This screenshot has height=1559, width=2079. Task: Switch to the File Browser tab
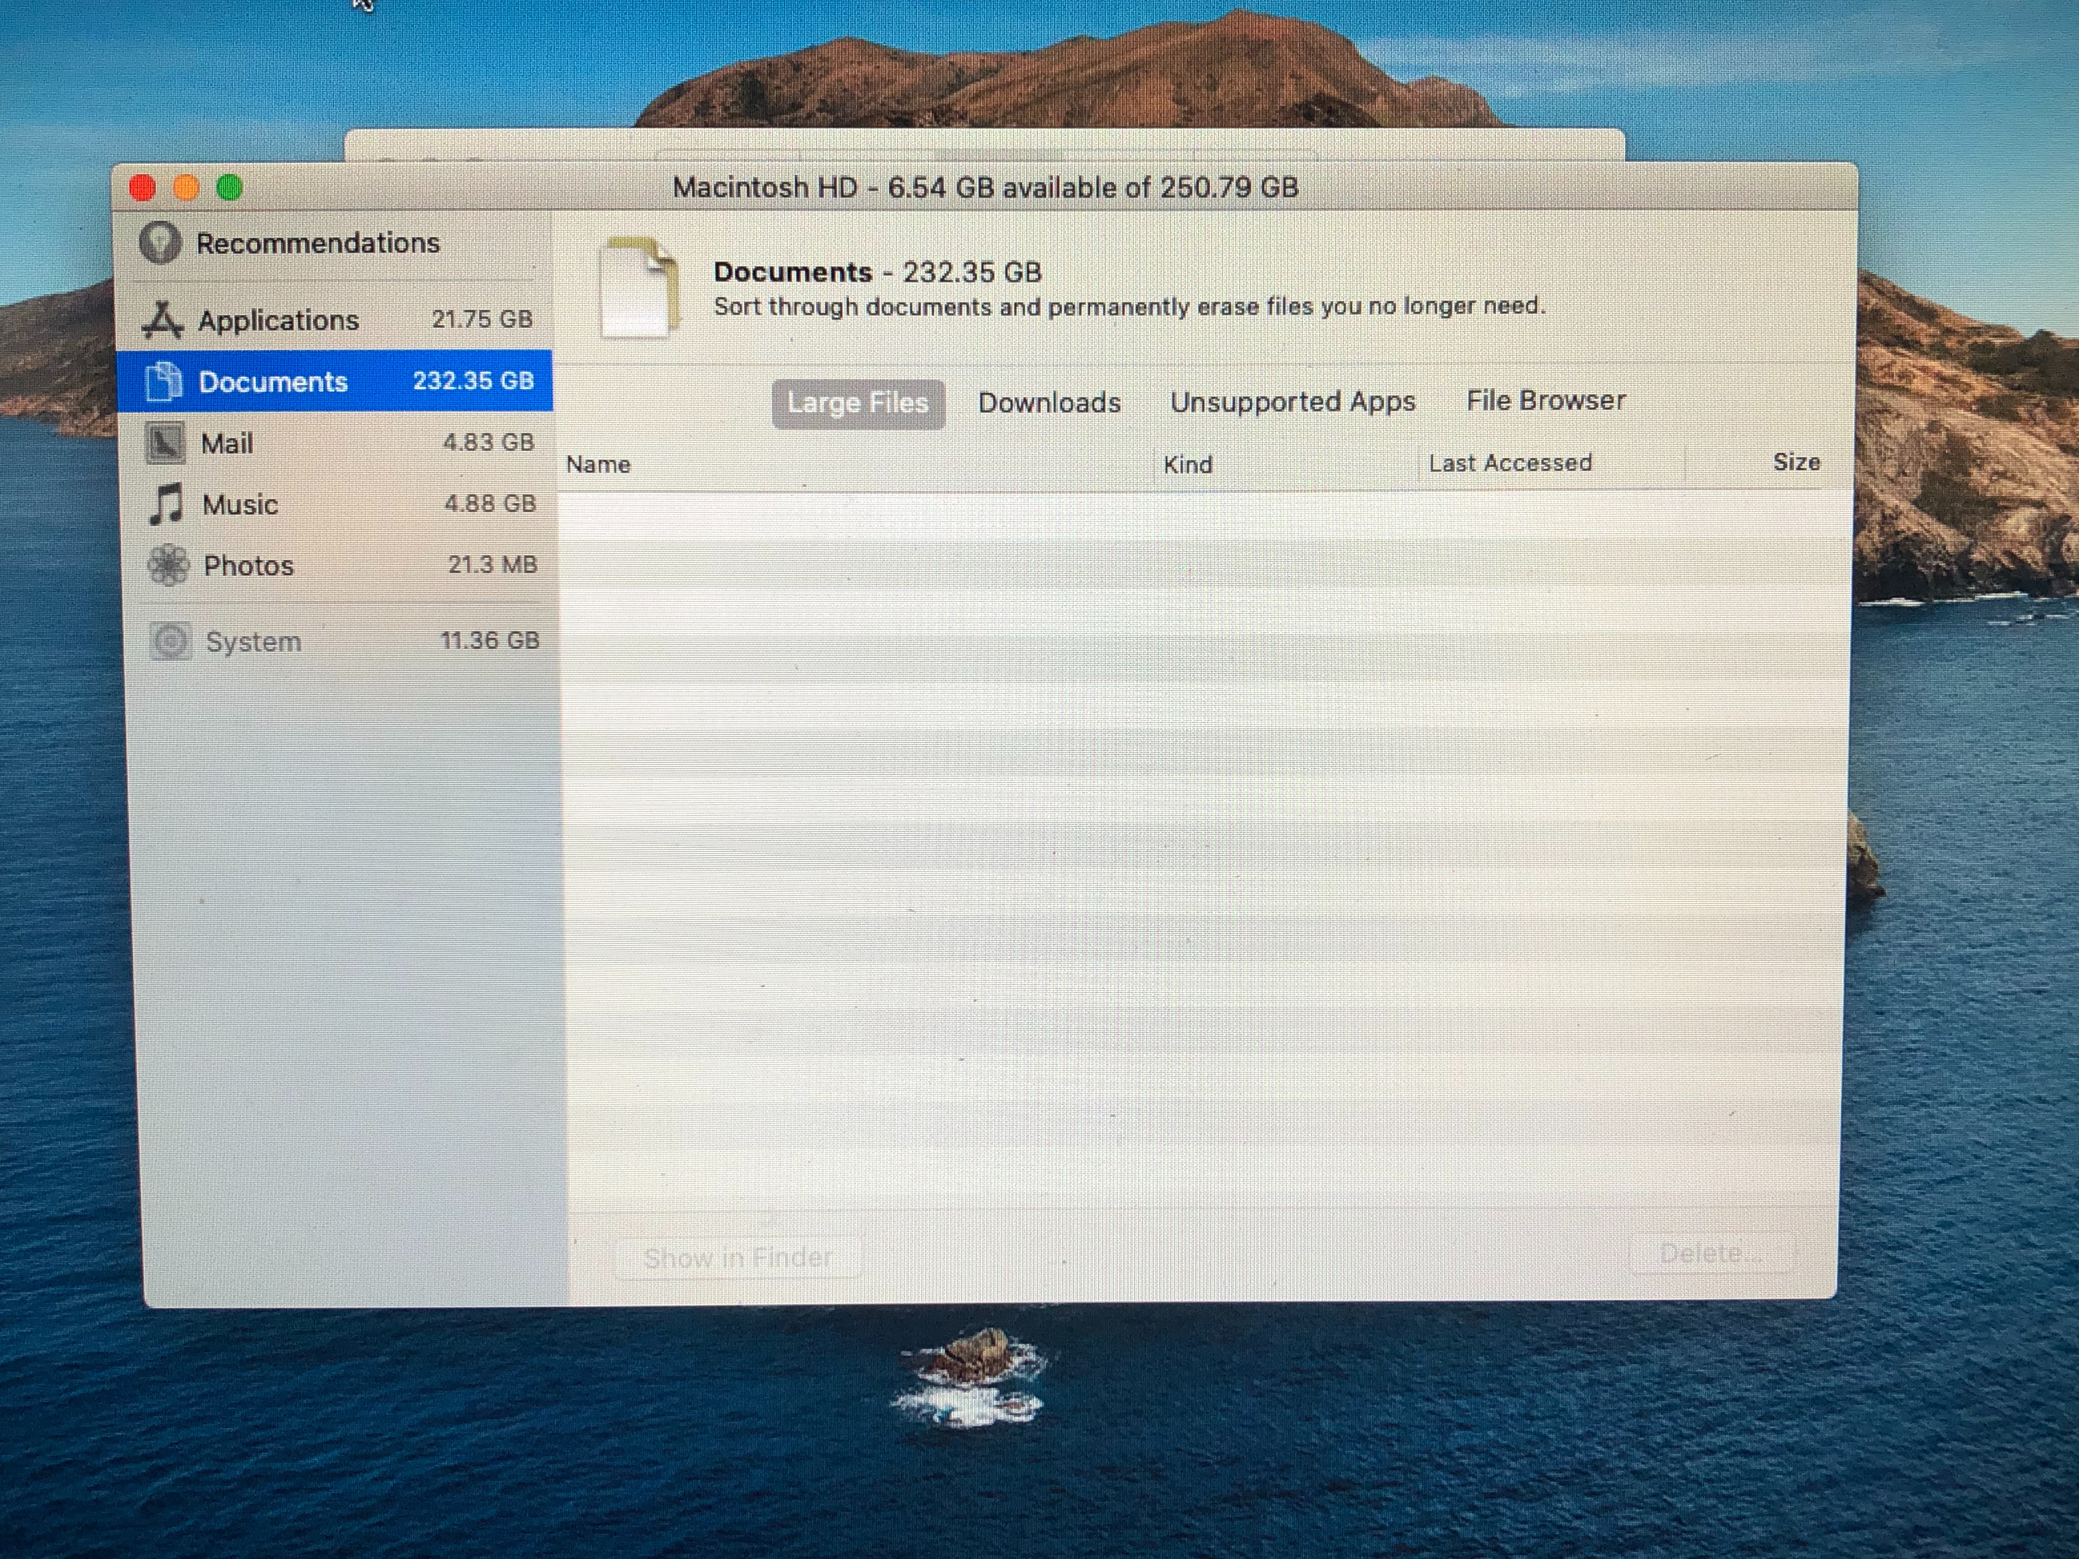pyautogui.click(x=1545, y=401)
